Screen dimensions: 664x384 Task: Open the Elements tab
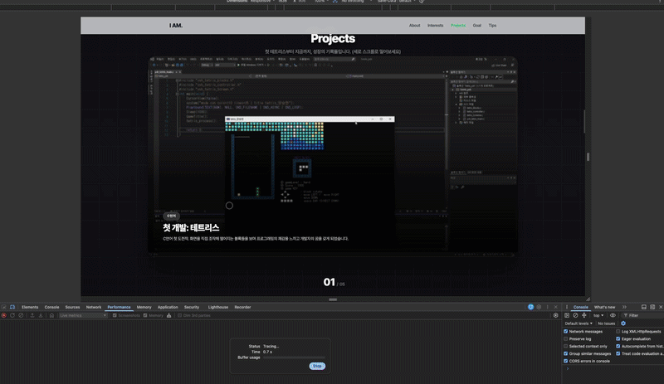pos(30,307)
